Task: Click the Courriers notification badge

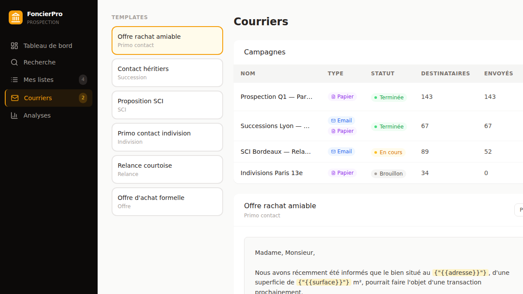Action: (x=83, y=98)
